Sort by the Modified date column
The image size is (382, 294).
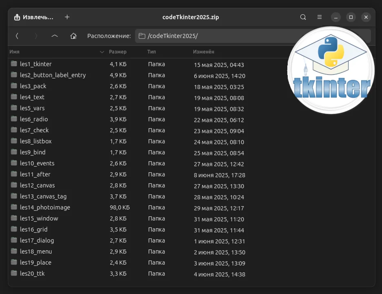203,52
